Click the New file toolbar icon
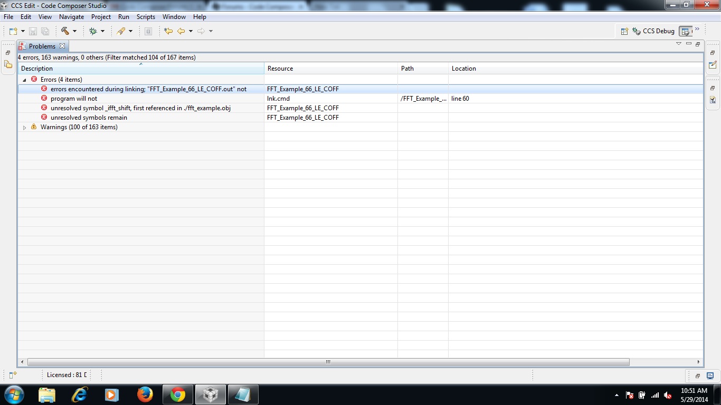The height and width of the screenshot is (405, 721). (13, 31)
